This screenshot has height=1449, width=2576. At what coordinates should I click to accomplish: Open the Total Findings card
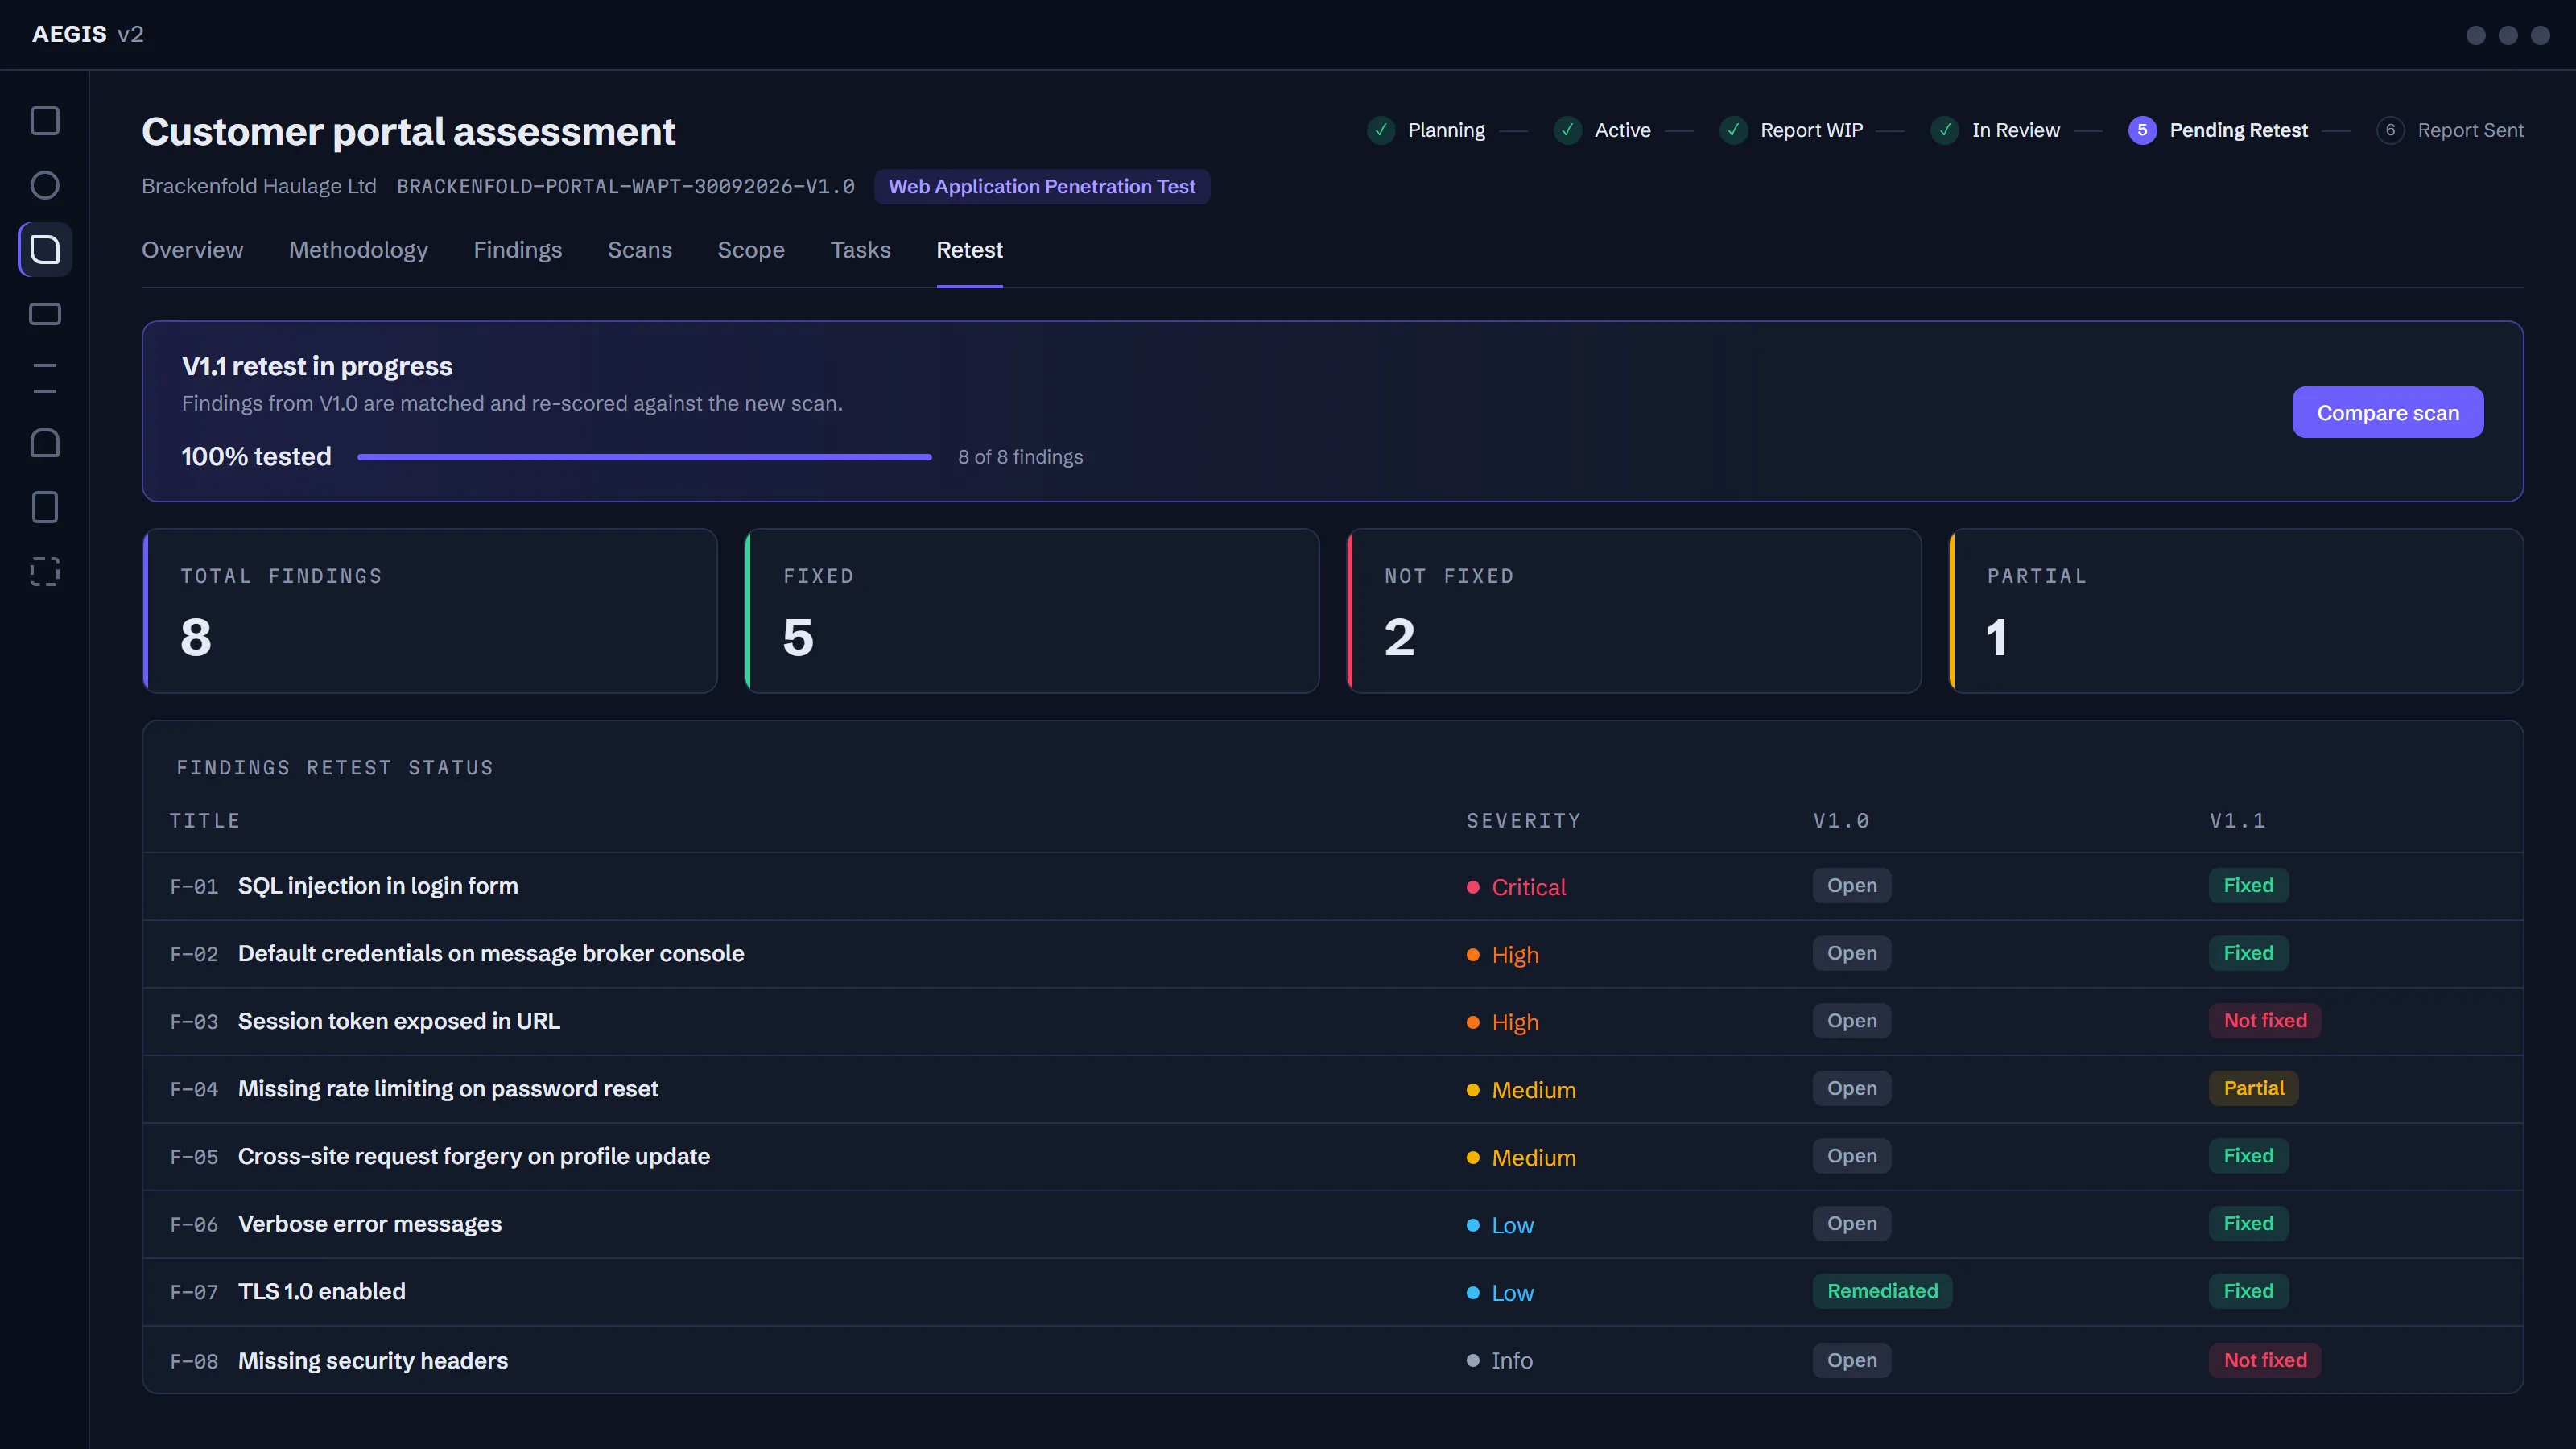[x=430, y=611]
